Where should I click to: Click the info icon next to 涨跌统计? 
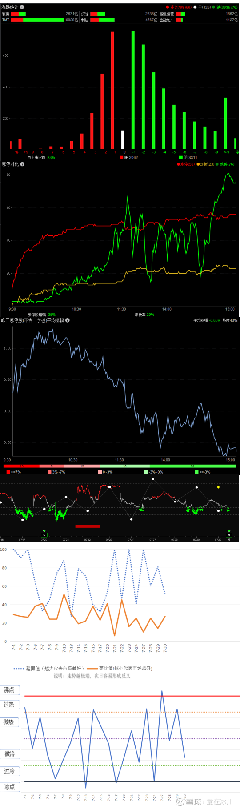click(x=22, y=7)
